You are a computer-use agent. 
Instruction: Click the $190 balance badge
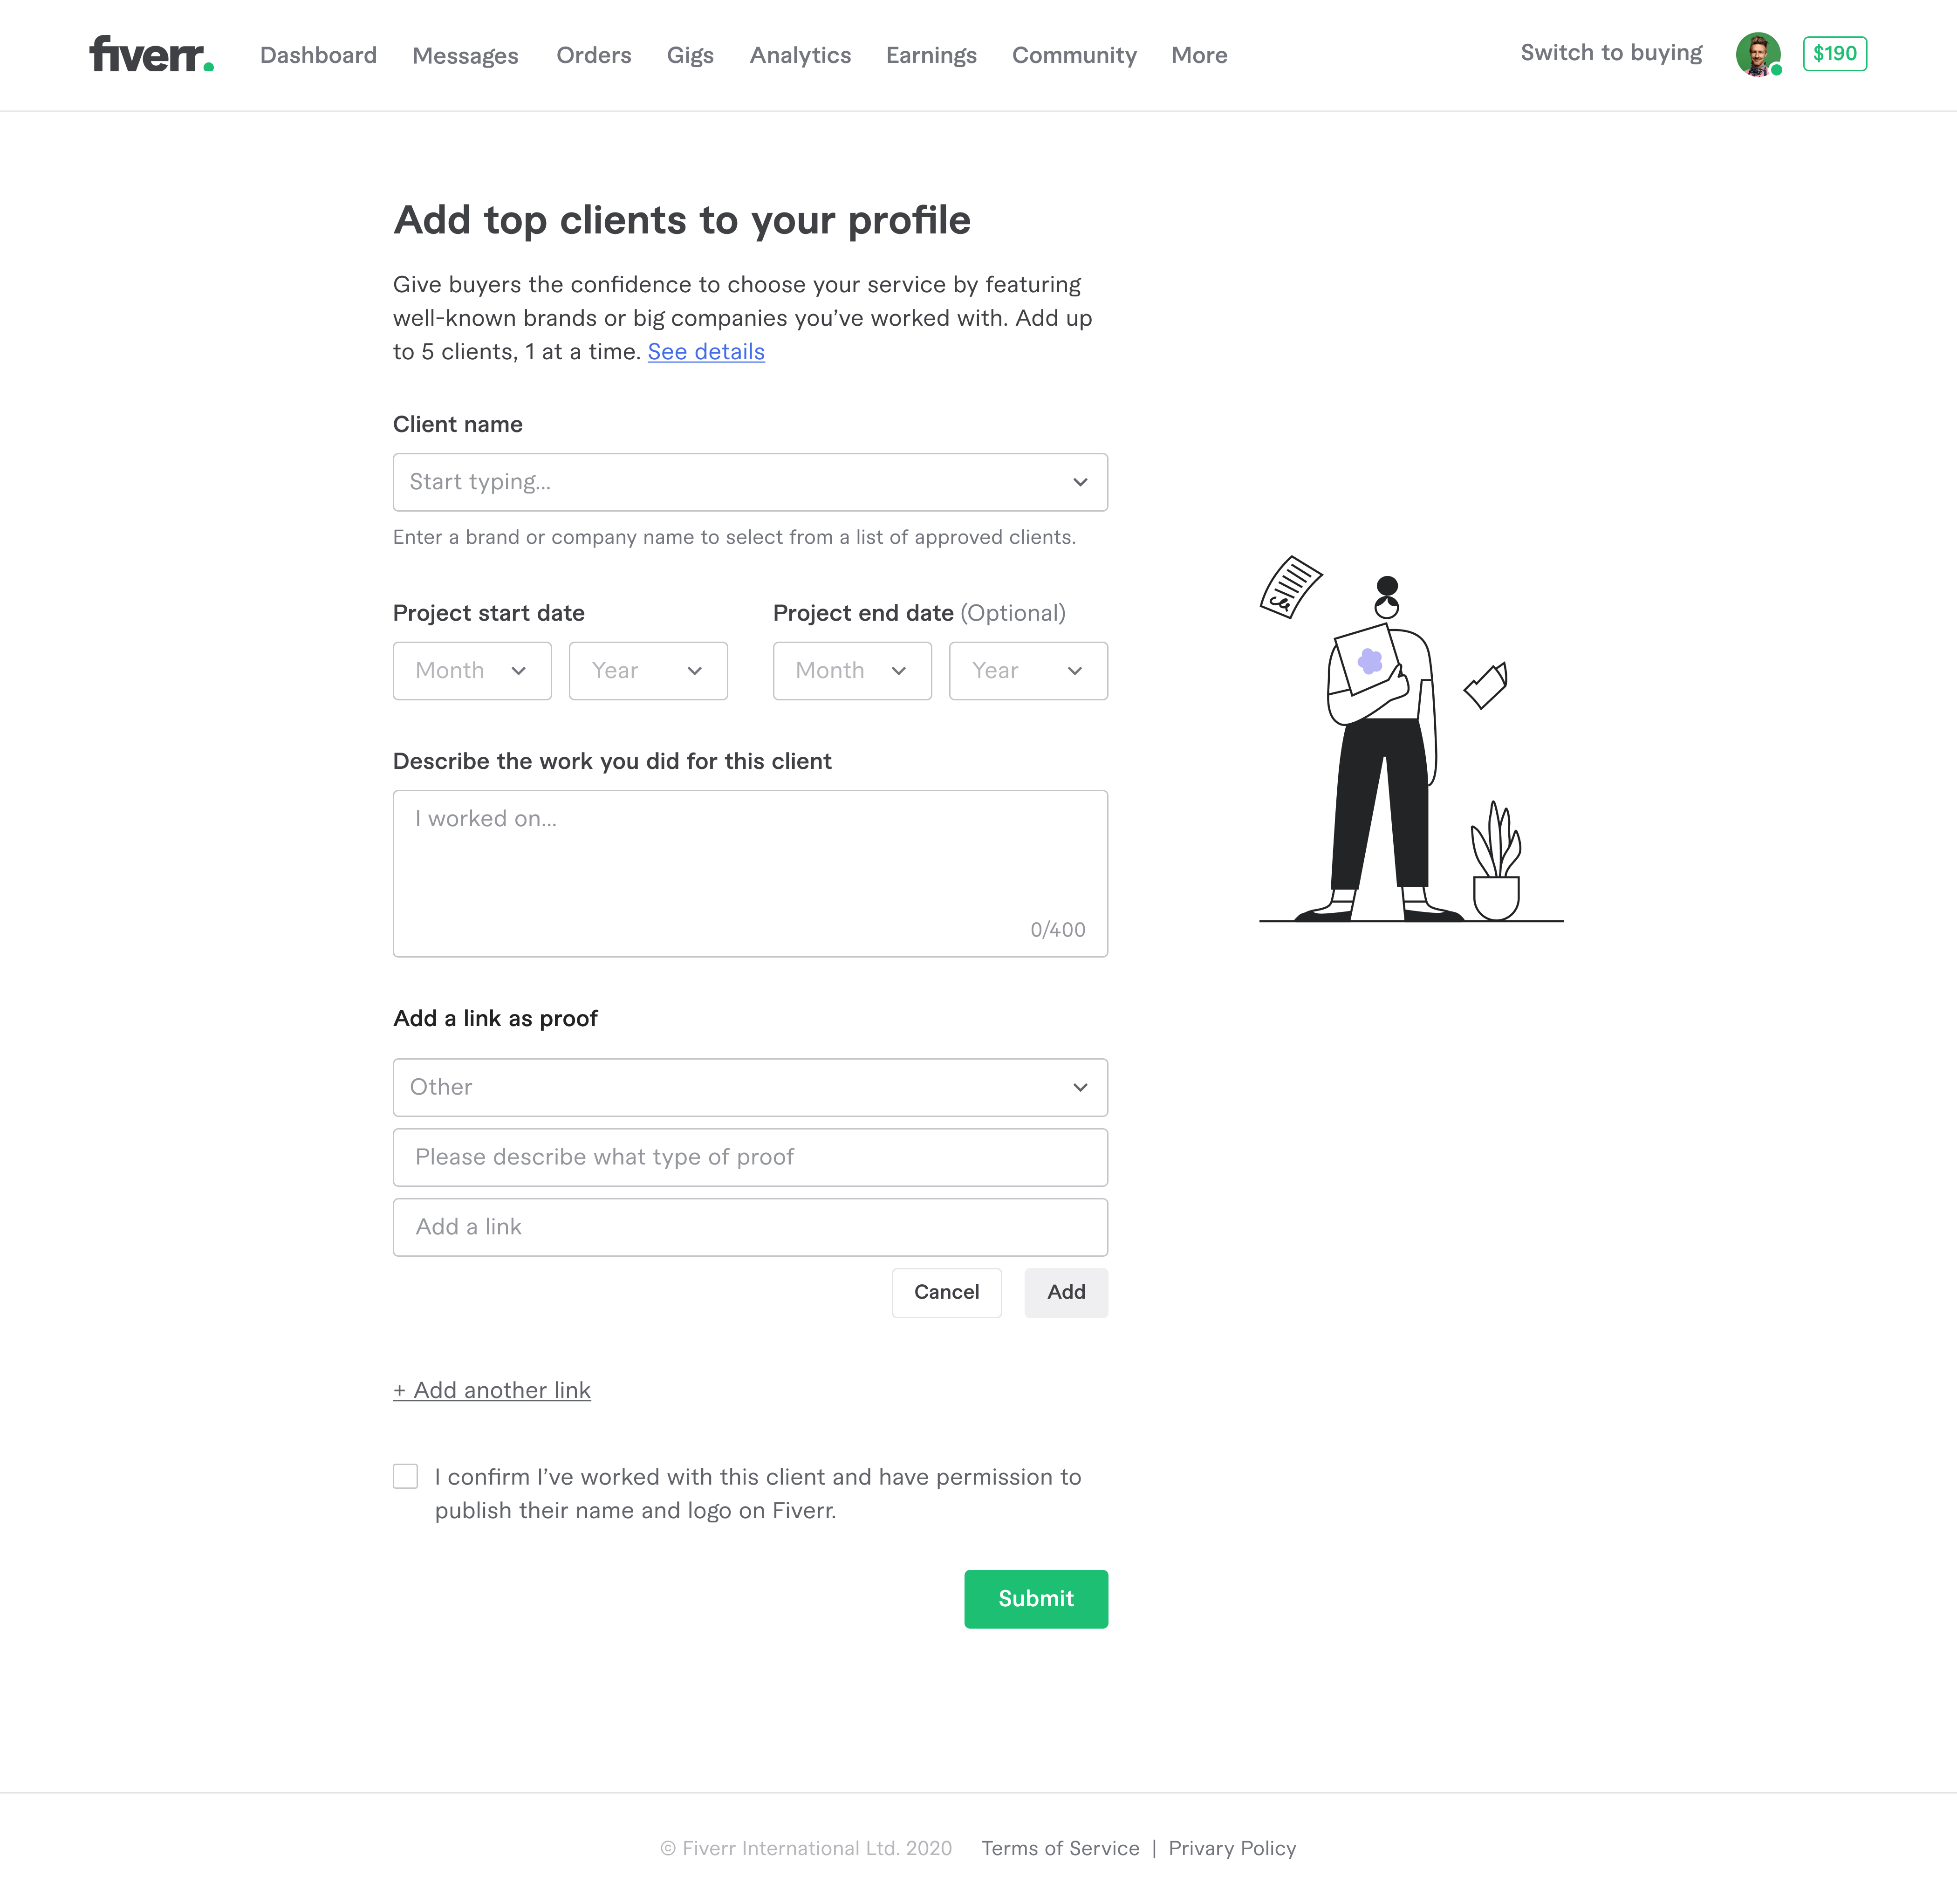[x=1835, y=54]
